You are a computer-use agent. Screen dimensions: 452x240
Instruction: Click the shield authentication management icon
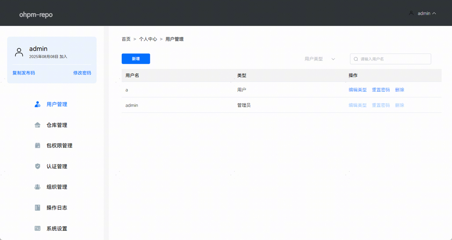[37, 166]
